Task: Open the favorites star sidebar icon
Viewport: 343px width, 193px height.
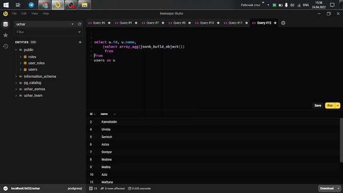Action: click(x=5, y=35)
